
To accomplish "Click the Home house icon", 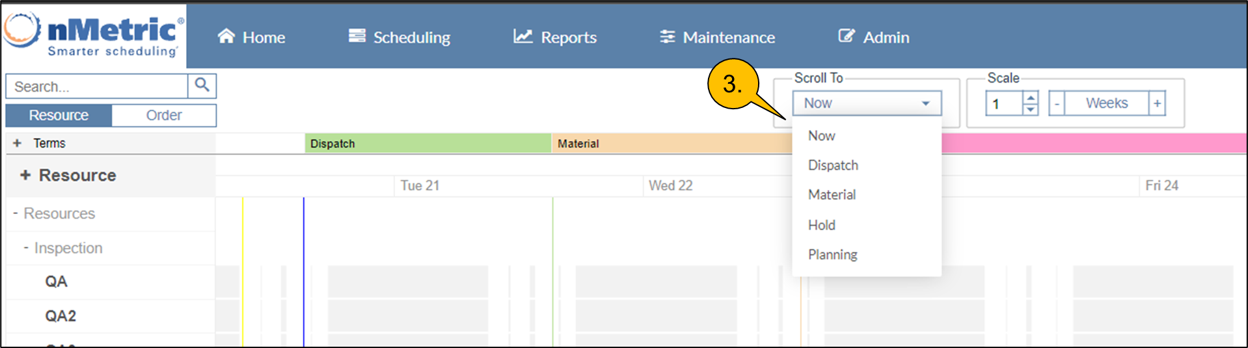I will coord(226,36).
